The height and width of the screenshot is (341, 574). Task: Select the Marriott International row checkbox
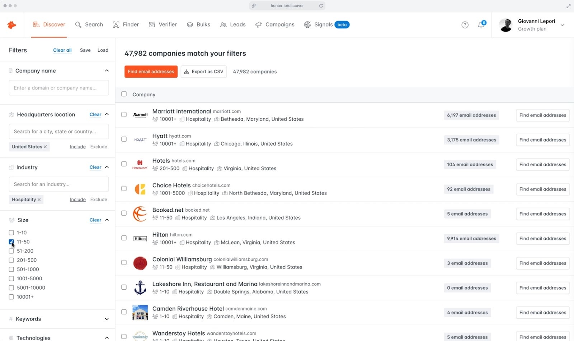pyautogui.click(x=124, y=115)
